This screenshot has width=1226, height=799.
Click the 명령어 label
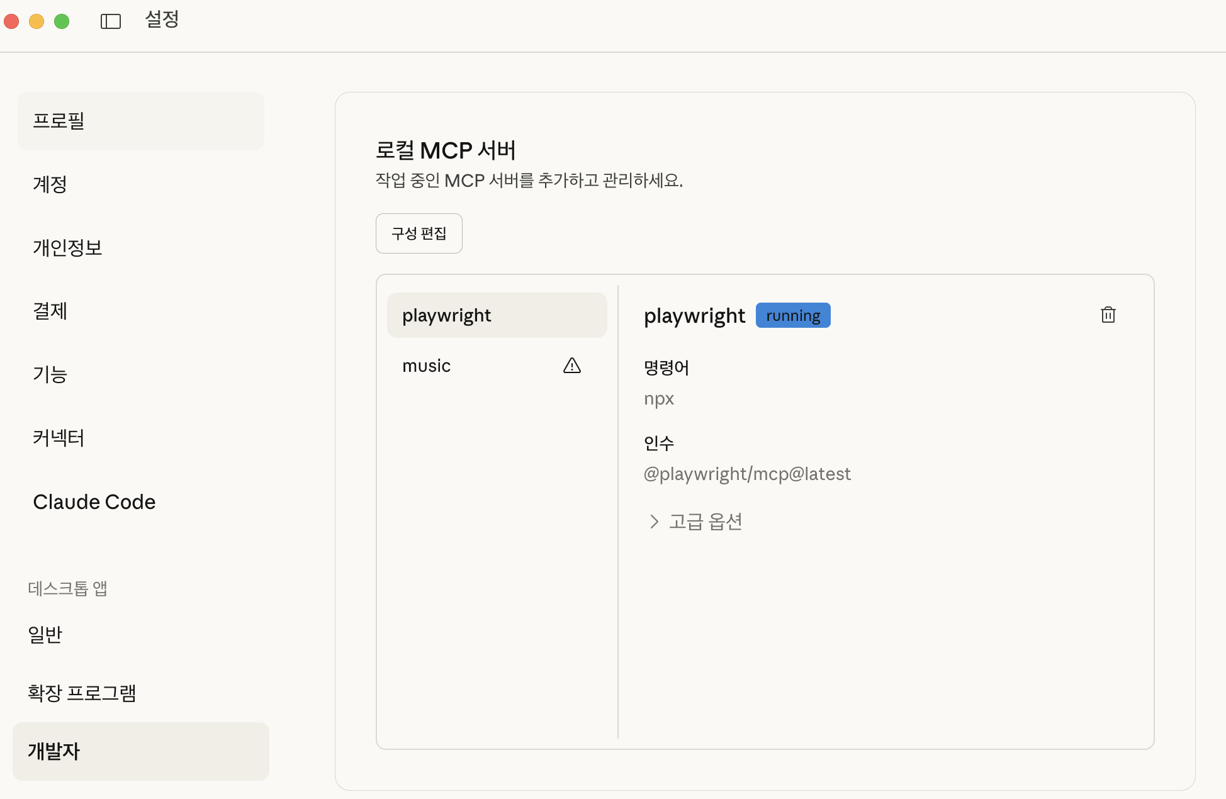pos(666,367)
